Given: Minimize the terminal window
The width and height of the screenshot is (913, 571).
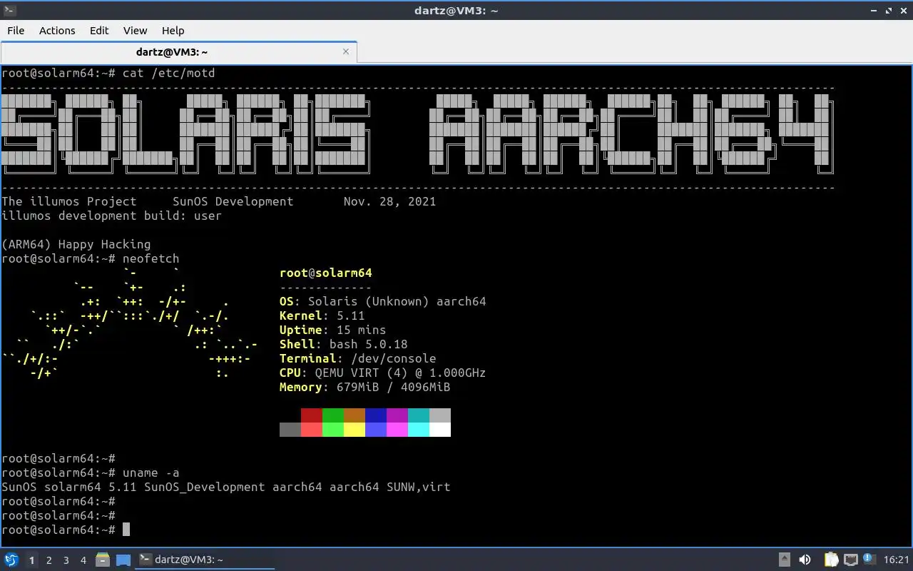Looking at the screenshot, I should pos(874,10).
